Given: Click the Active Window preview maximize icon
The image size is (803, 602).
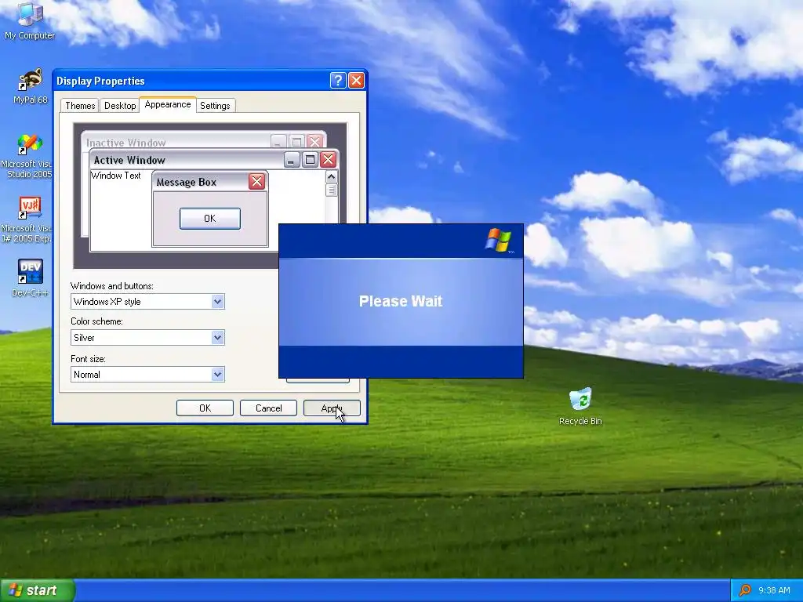Looking at the screenshot, I should click(310, 160).
